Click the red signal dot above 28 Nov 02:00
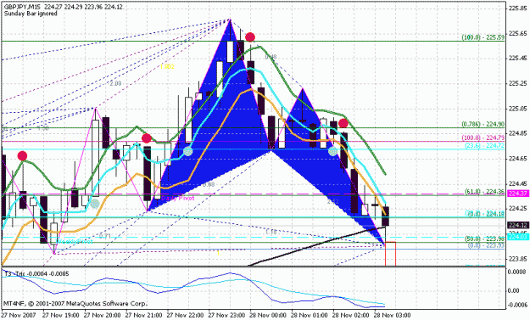The width and height of the screenshot is (530, 320). coord(343,123)
